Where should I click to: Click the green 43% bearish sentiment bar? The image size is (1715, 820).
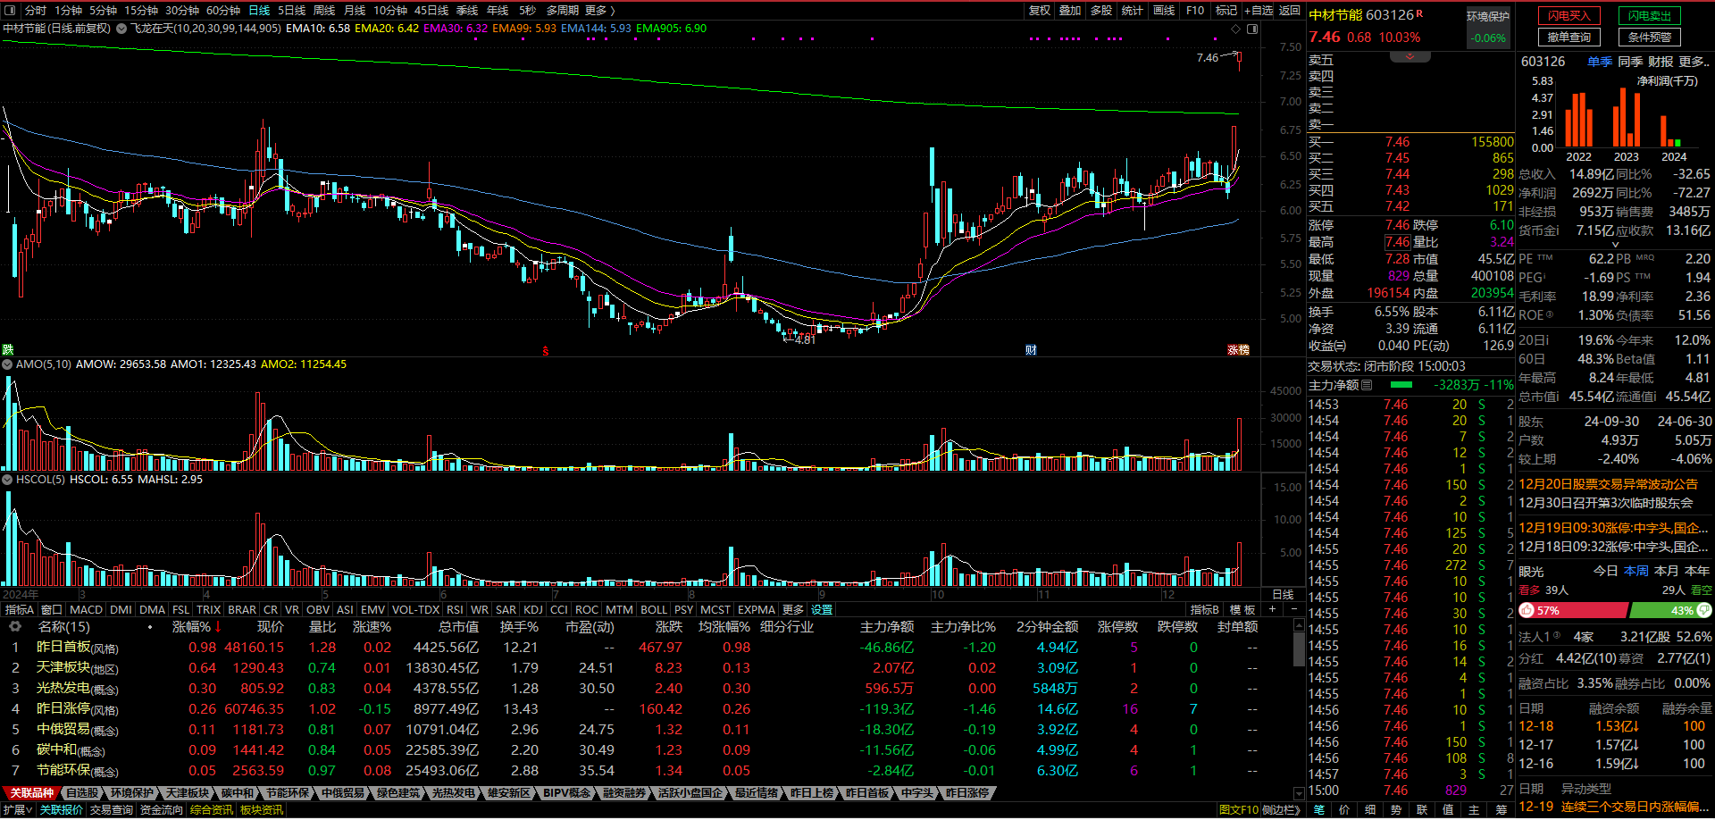point(1670,610)
